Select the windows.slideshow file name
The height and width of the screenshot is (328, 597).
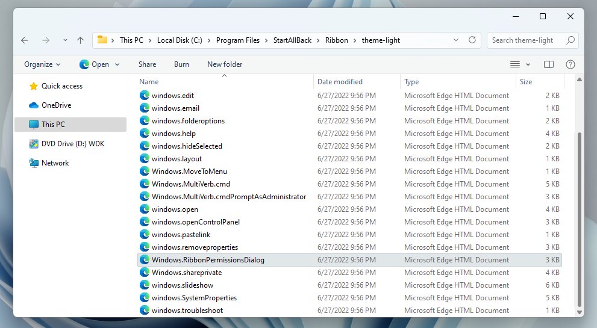pos(183,285)
